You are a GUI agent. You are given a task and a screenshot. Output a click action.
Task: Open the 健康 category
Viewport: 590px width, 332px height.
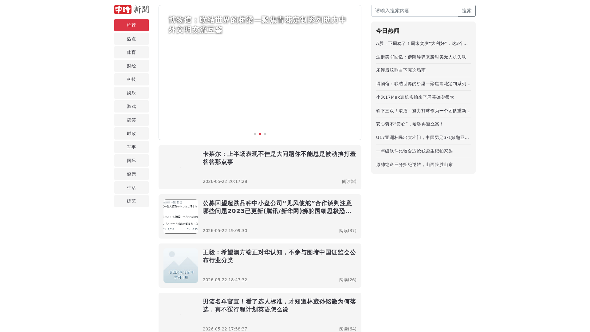[132, 174]
